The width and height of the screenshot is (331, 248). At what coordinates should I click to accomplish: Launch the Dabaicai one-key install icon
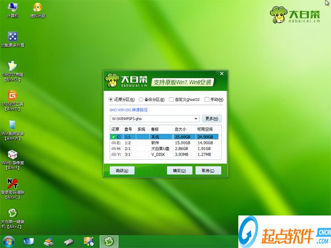(13, 218)
